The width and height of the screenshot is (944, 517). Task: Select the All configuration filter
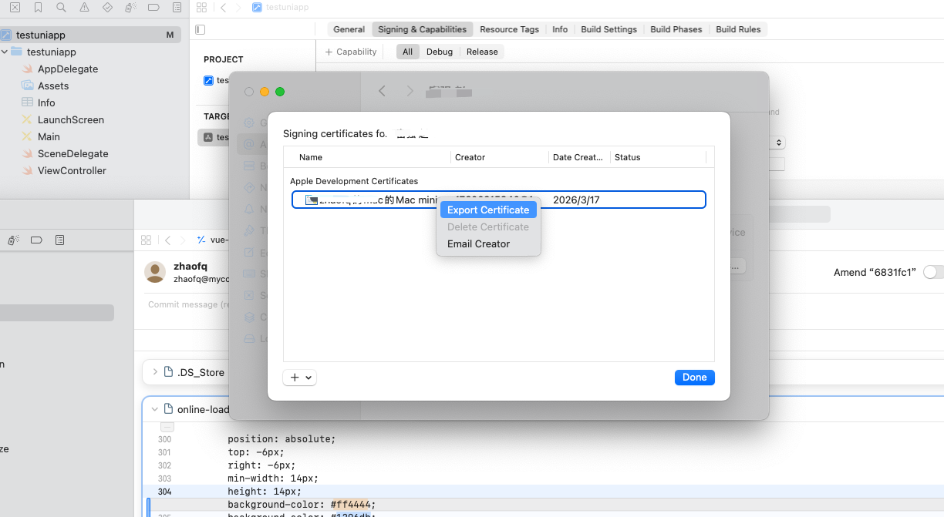407,52
